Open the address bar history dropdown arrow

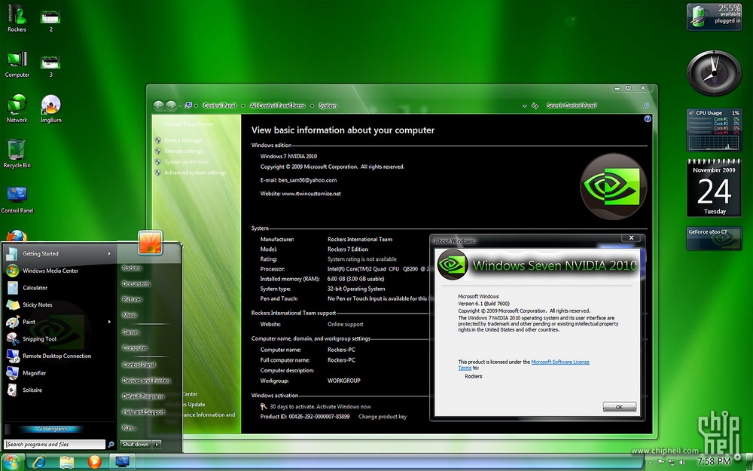click(x=524, y=106)
